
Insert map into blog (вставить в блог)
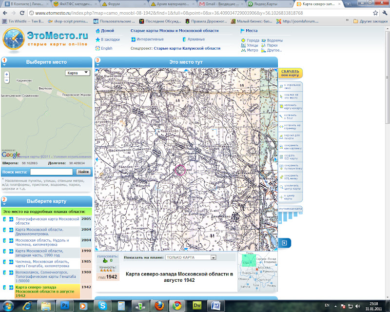pyautogui.click(x=290, y=117)
